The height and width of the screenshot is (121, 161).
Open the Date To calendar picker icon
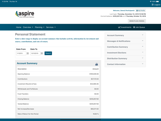[42, 53]
